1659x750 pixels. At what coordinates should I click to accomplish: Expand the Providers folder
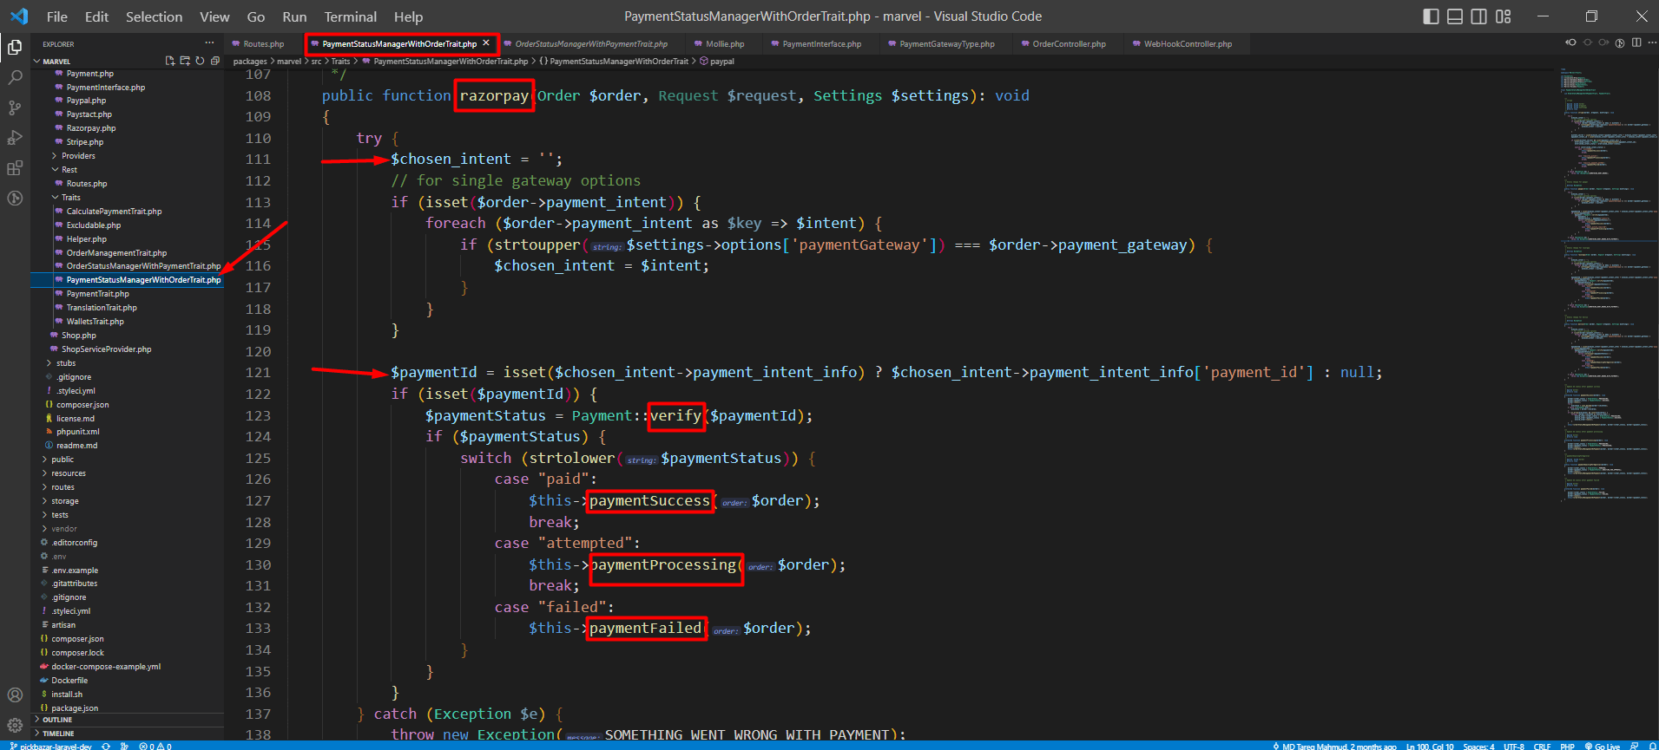(78, 156)
